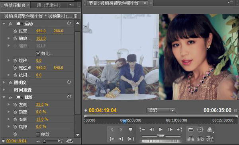Expand the 左侧 crop property triangle
Screen dimensions: 239x145
(8, 104)
